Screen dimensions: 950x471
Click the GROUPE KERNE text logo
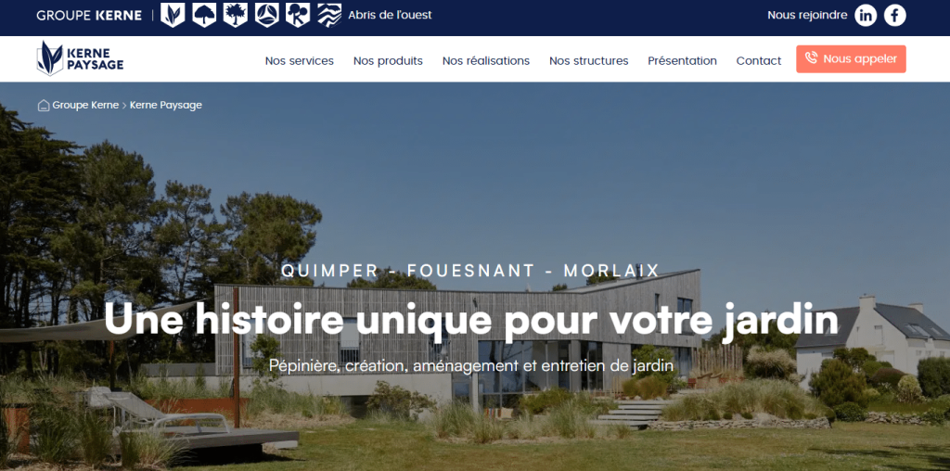pos(89,16)
